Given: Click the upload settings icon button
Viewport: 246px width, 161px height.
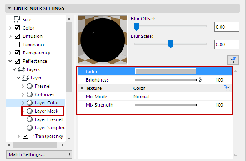Looking at the screenshot, I should coord(233,60).
